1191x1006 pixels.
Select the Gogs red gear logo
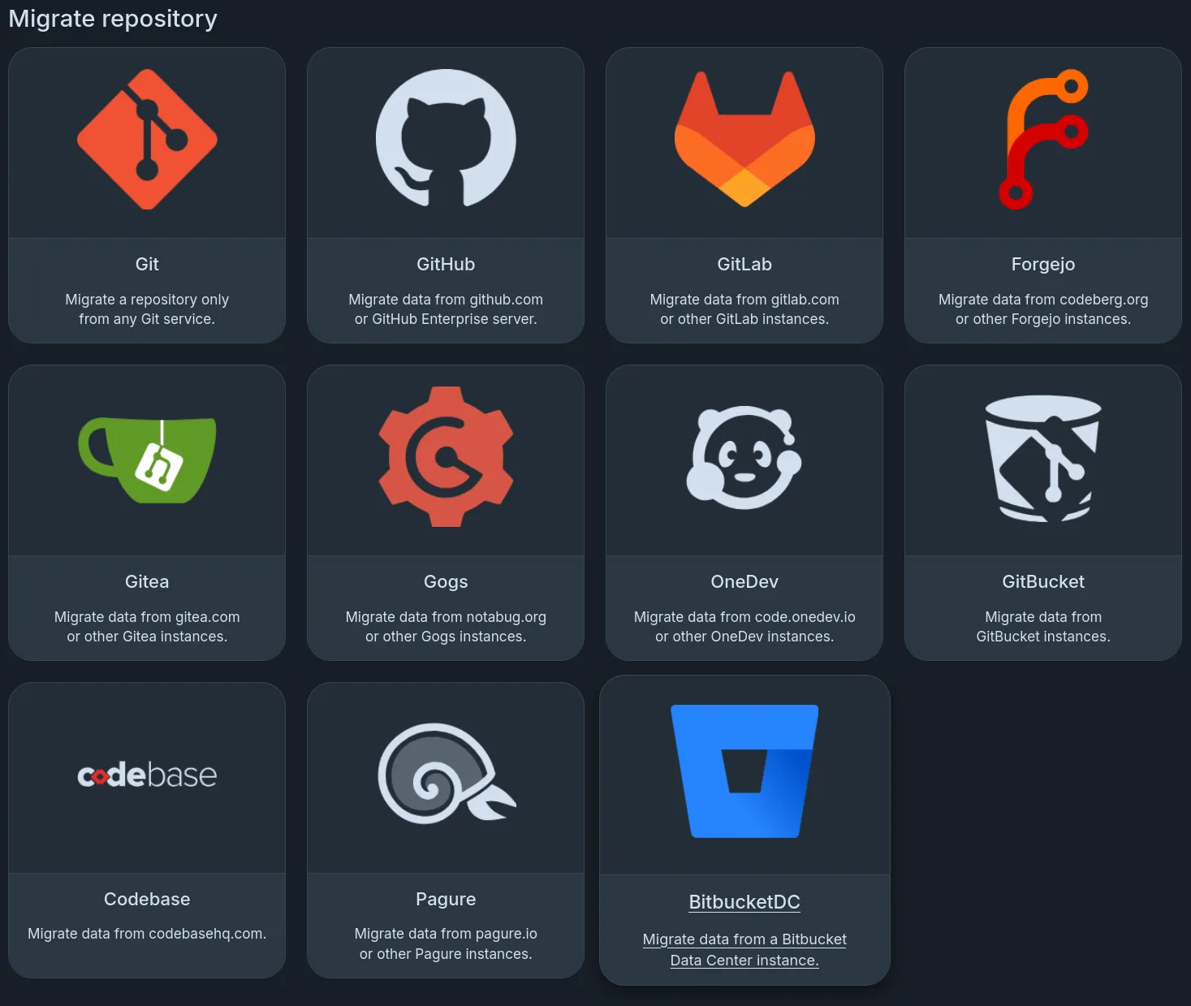[x=446, y=456]
